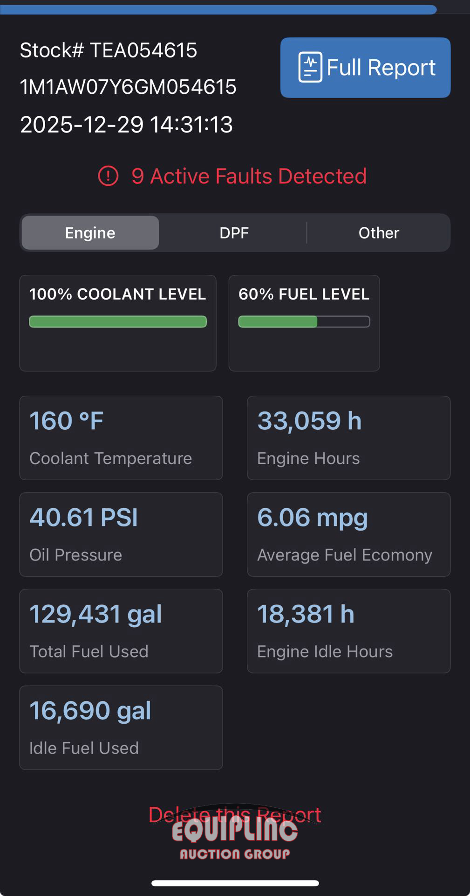Switch to the DPF tab
Viewport: 470px width, 896px height.
pyautogui.click(x=234, y=233)
